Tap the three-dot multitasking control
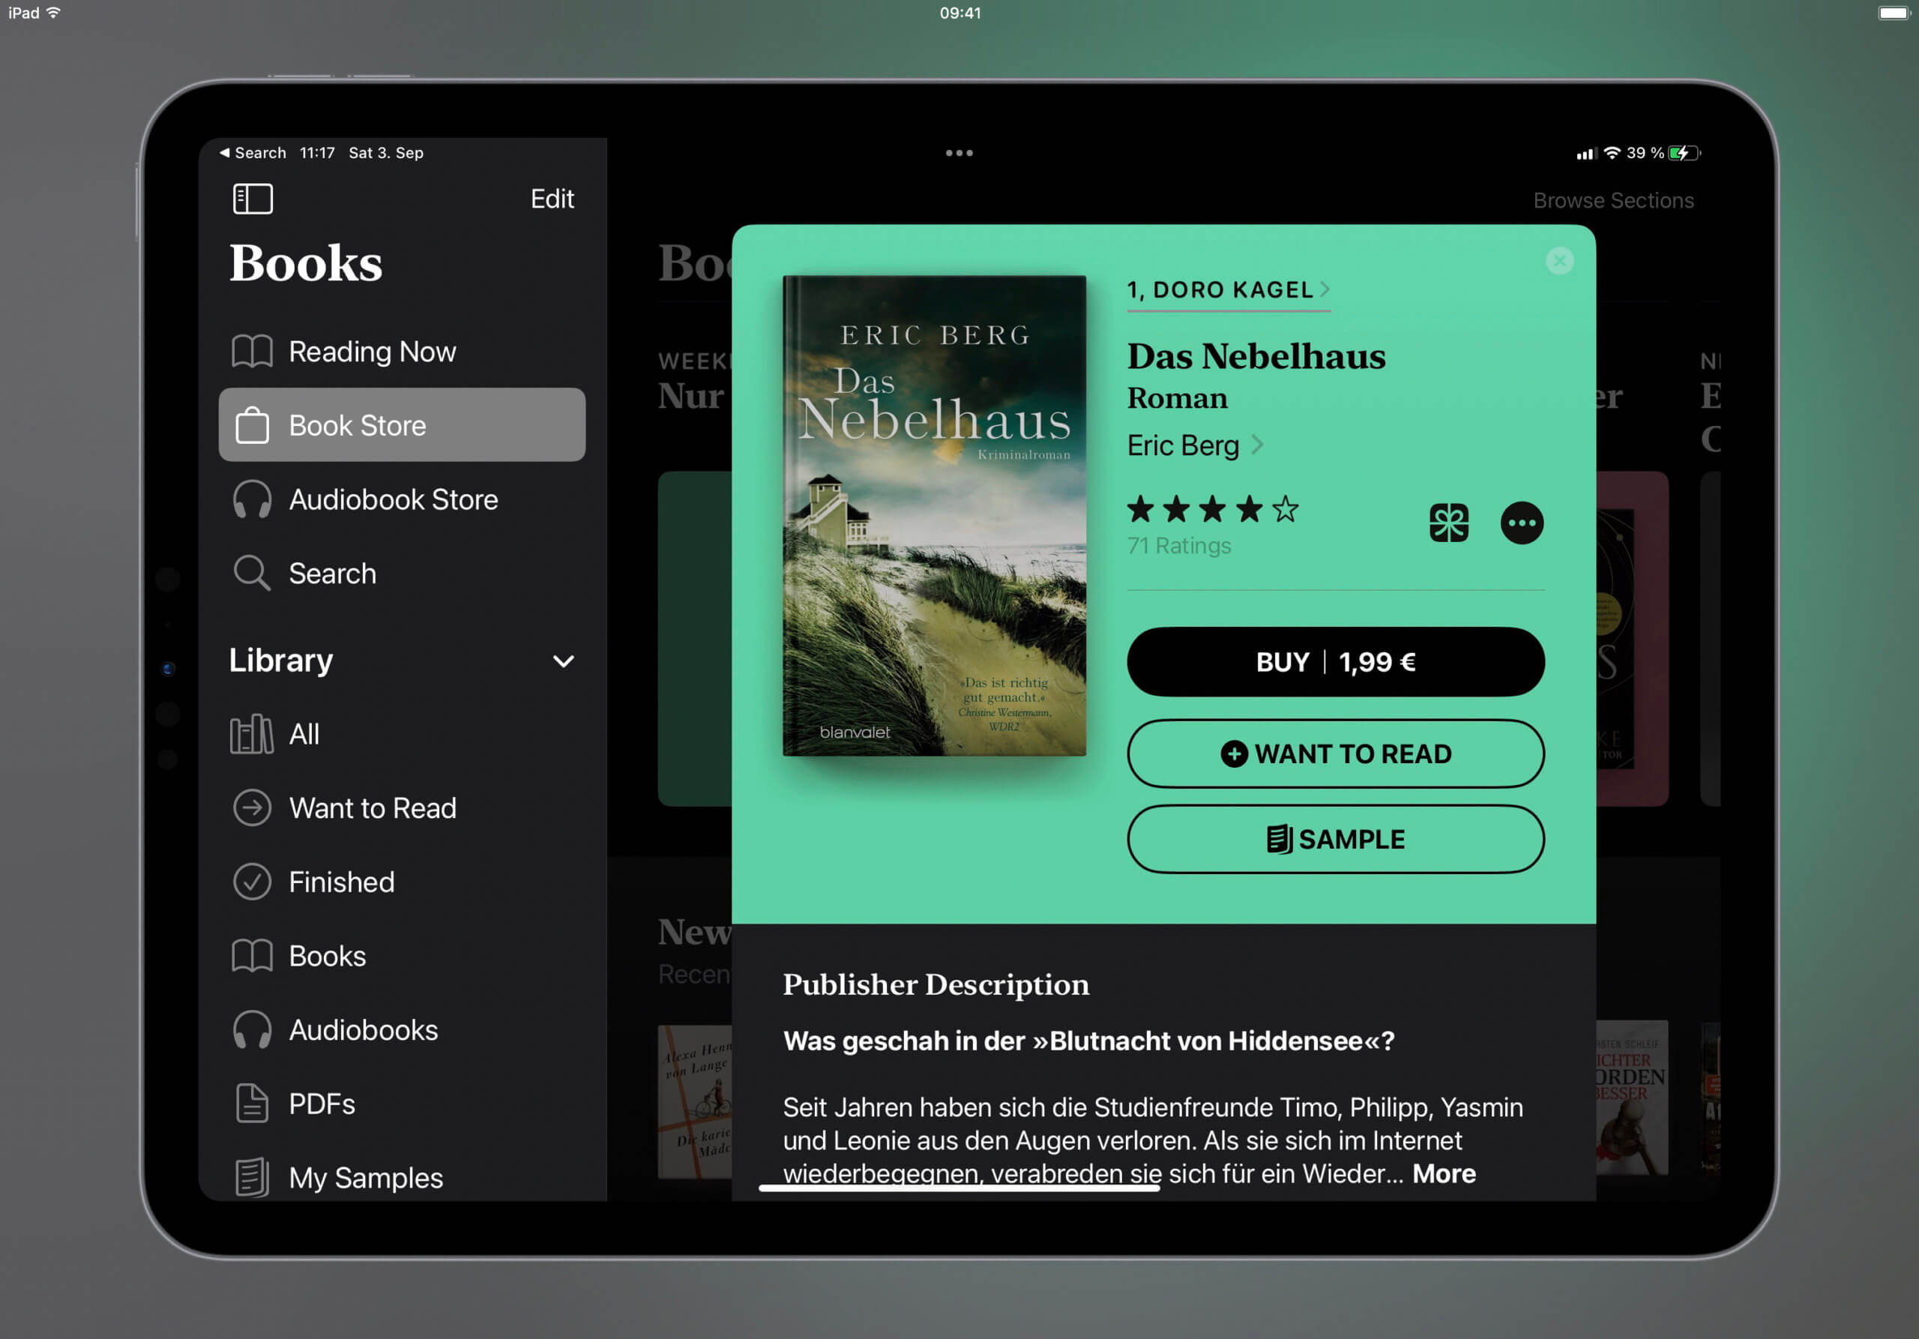1919x1339 pixels. (x=959, y=153)
